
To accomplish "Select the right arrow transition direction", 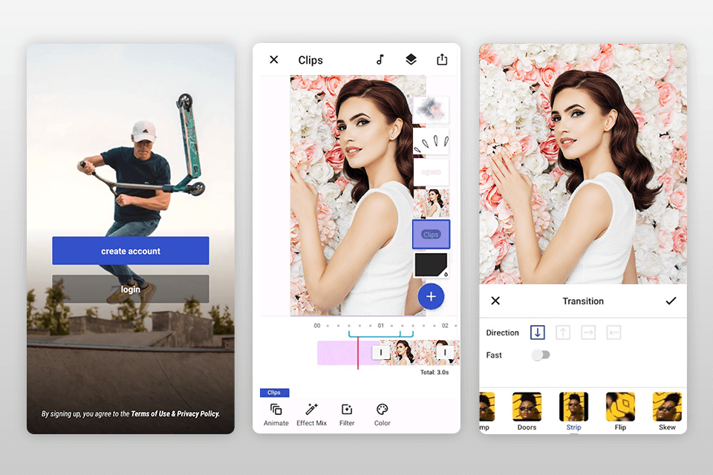I will pos(588,332).
